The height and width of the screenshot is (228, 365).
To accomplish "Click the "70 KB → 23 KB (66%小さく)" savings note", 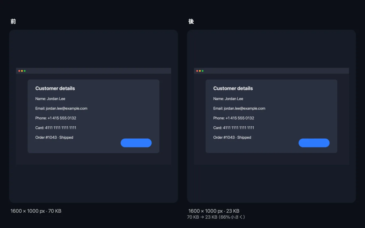I will coord(216,217).
